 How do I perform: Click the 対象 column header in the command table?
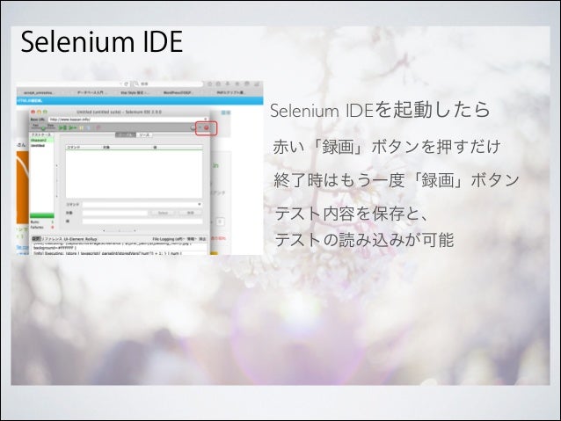pyautogui.click(x=127, y=148)
